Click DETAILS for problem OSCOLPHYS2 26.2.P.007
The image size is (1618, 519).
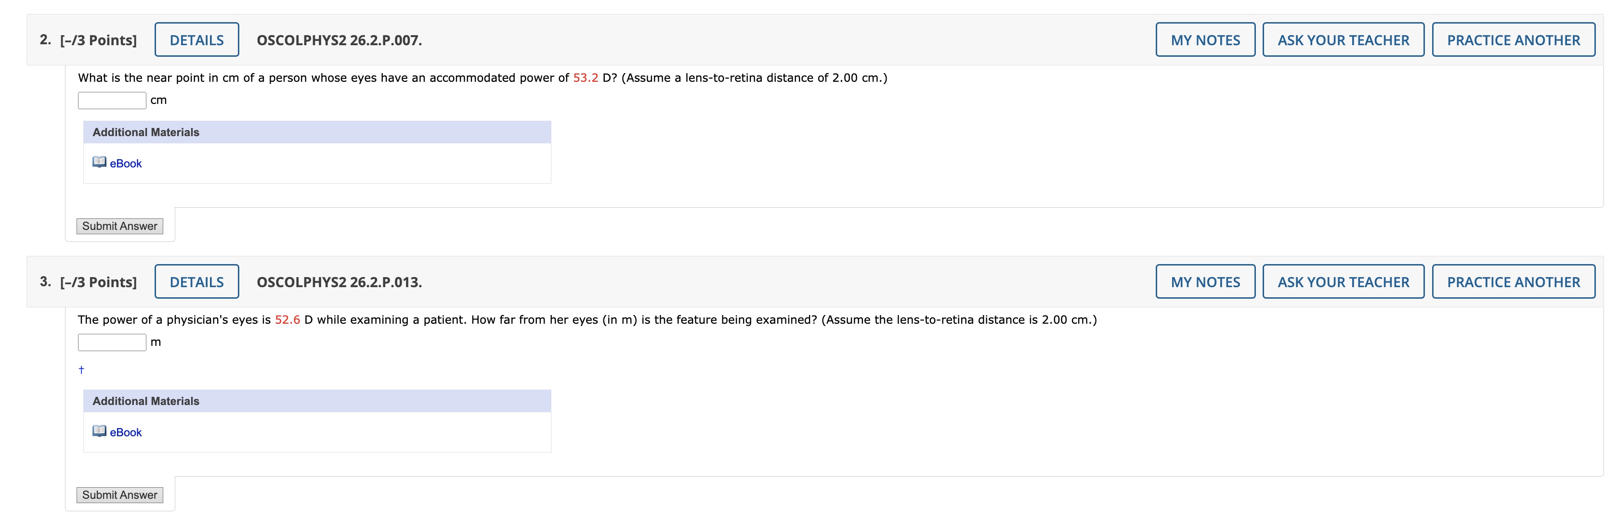(196, 39)
